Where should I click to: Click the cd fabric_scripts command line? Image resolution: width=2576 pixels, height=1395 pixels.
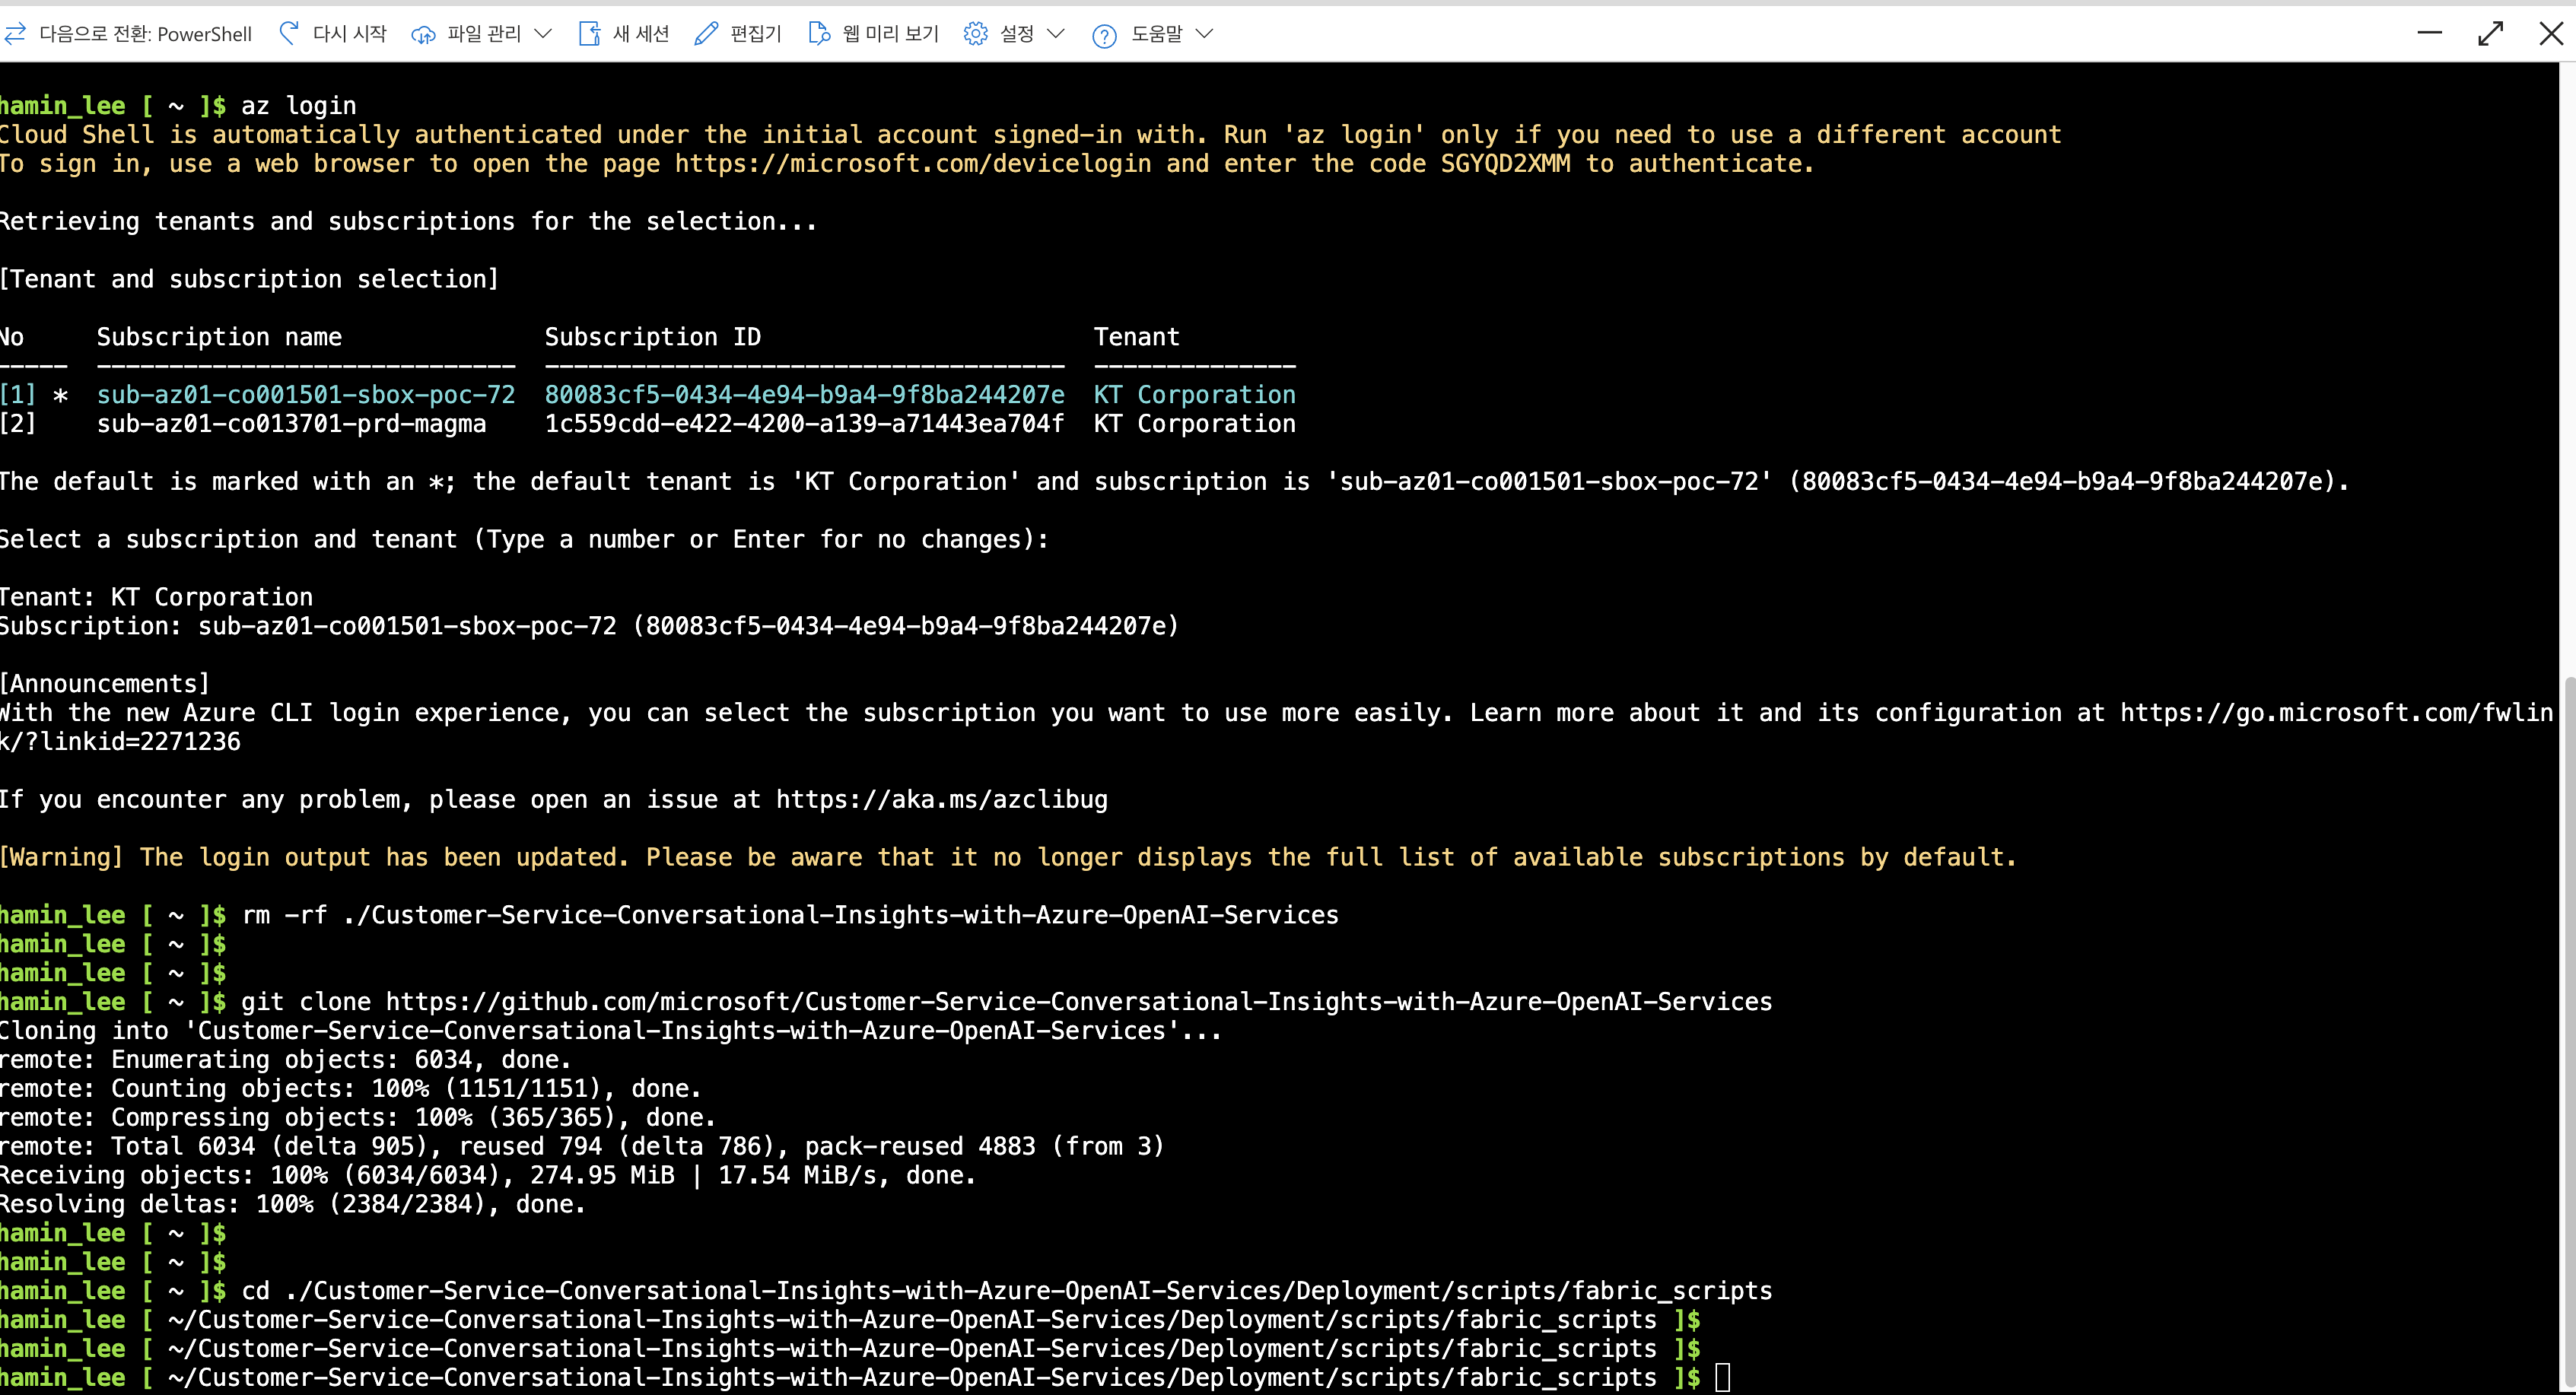[x=1006, y=1290]
